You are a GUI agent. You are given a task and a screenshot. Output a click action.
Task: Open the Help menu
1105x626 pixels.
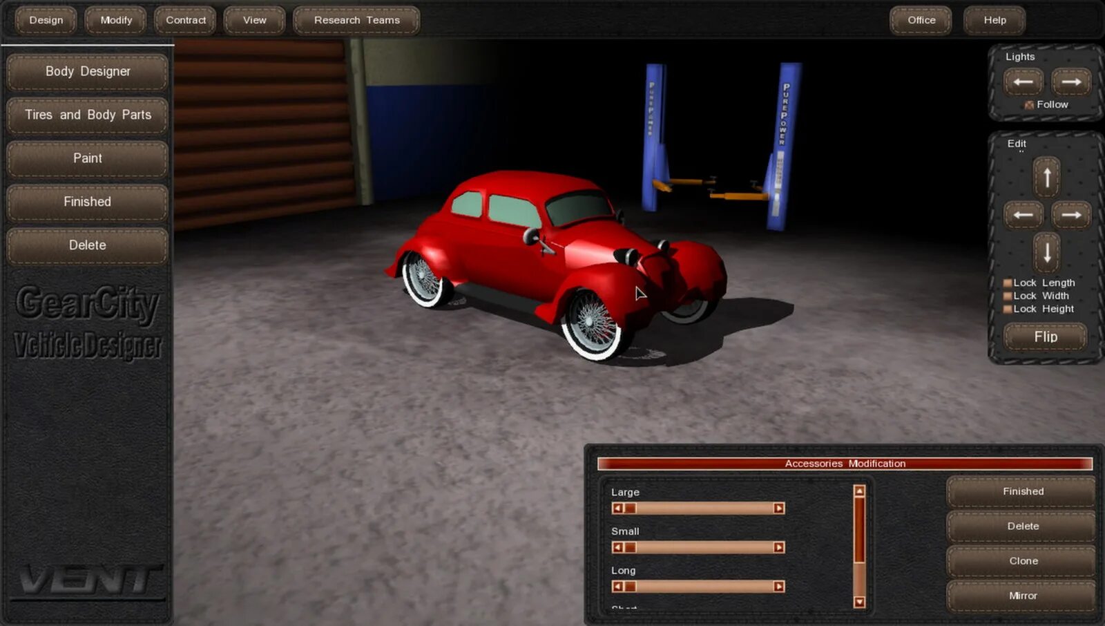(x=995, y=20)
